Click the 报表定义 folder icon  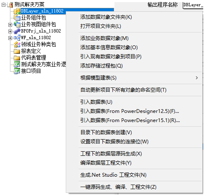[17, 51]
